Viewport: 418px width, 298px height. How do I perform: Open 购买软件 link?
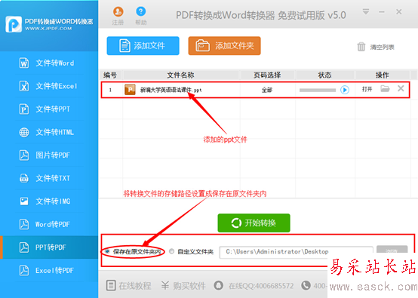coord(183,286)
